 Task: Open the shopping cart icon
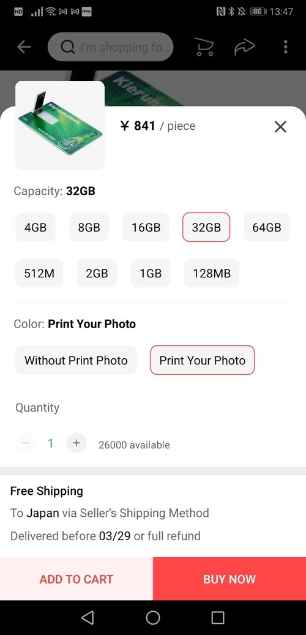click(x=204, y=47)
